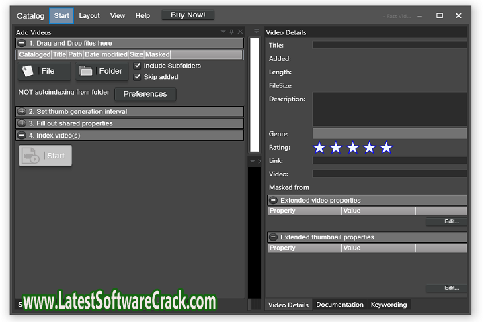Set rating to the third star
The height and width of the screenshot is (322, 484).
click(x=353, y=148)
